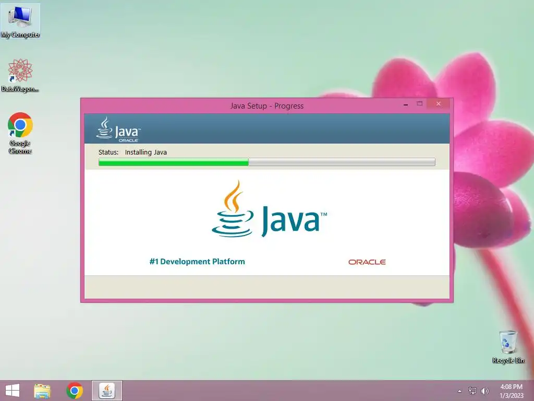Close the Java Setup window
The image size is (534, 401).
438,104
